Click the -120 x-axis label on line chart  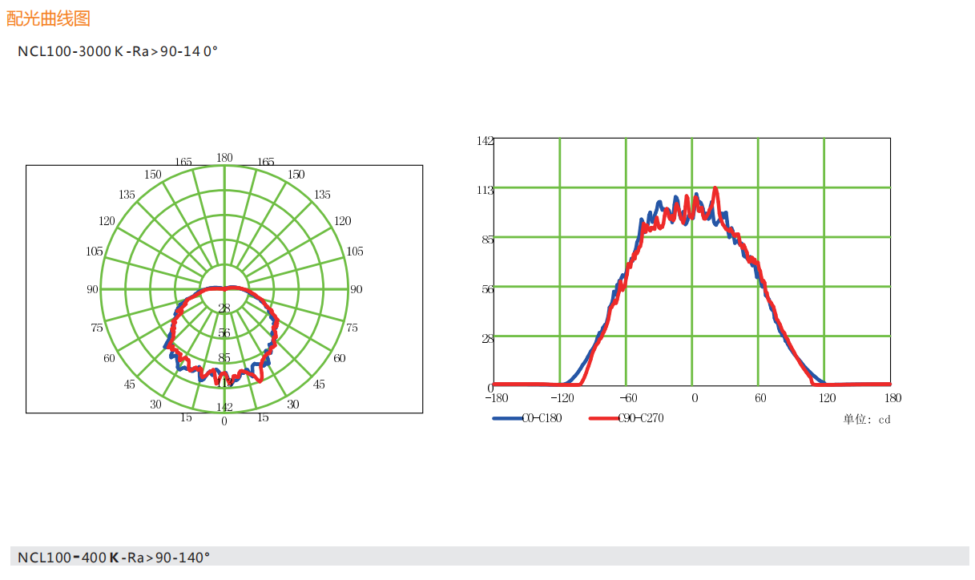(562, 398)
